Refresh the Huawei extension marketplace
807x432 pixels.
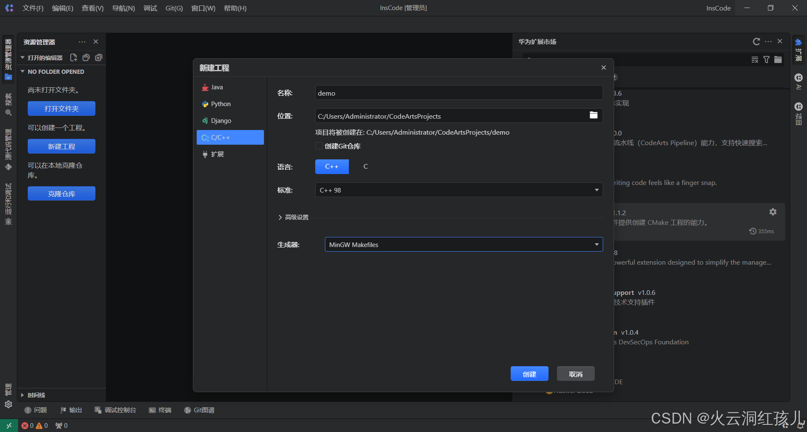click(756, 41)
